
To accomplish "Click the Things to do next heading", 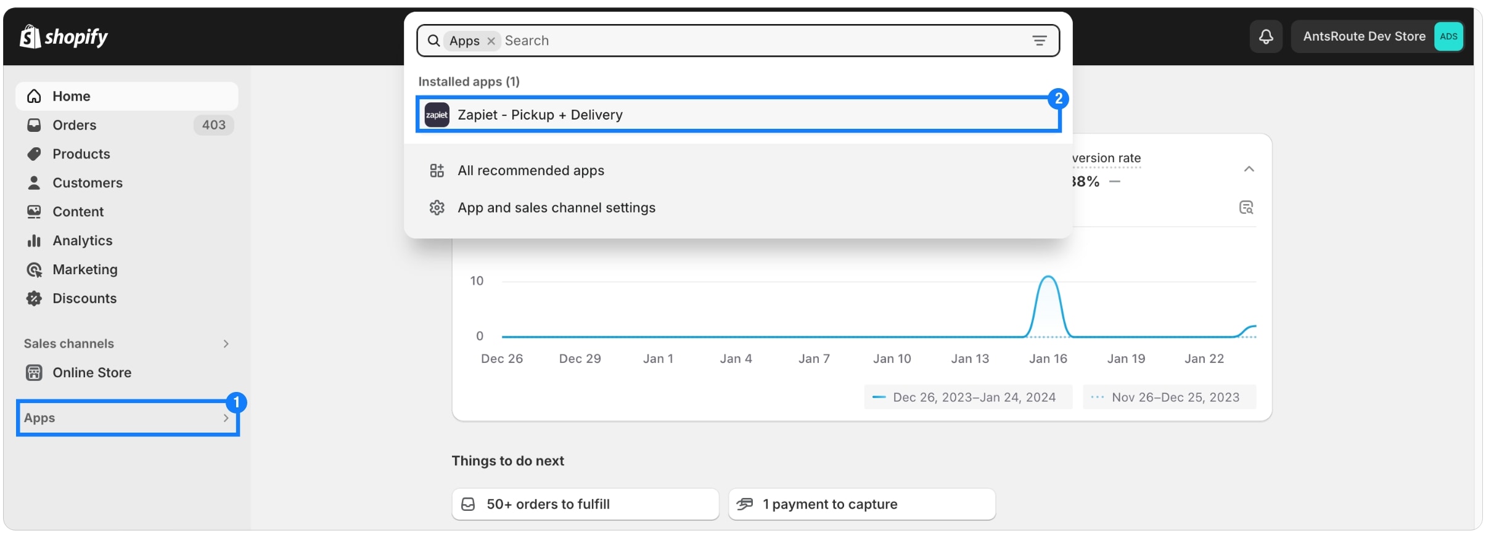I will [x=507, y=461].
